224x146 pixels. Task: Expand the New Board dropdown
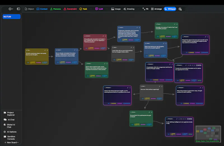click(11, 143)
